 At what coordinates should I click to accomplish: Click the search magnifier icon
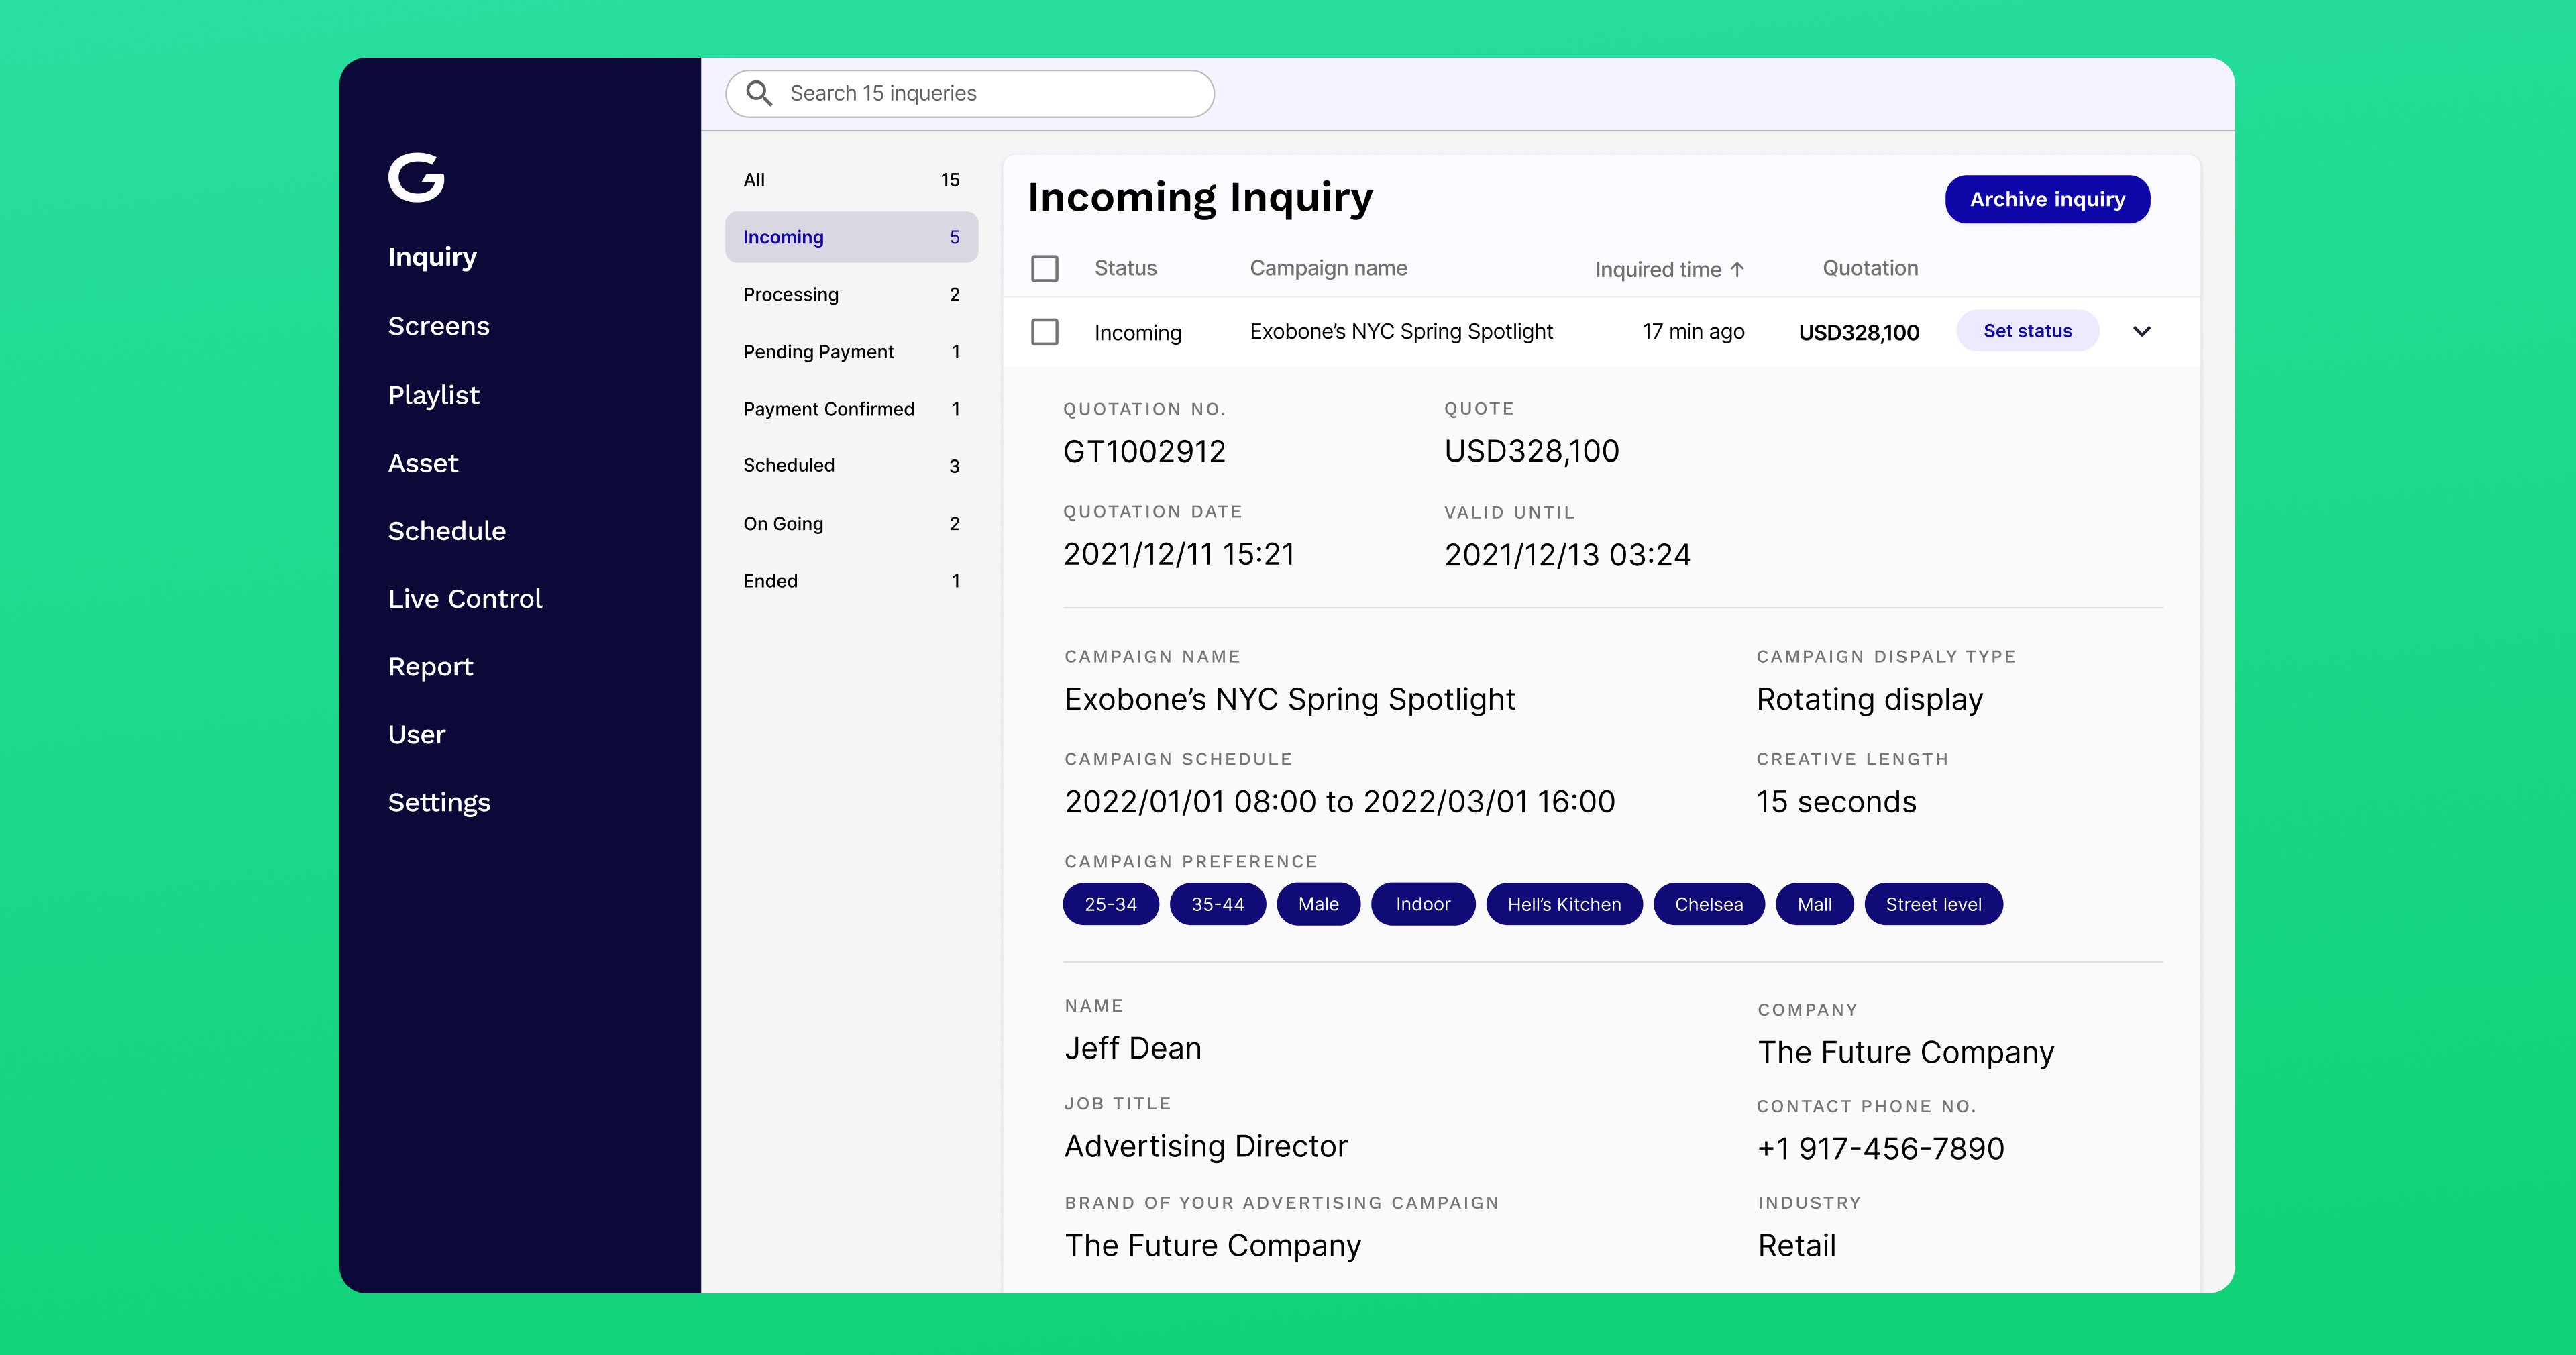(x=759, y=94)
